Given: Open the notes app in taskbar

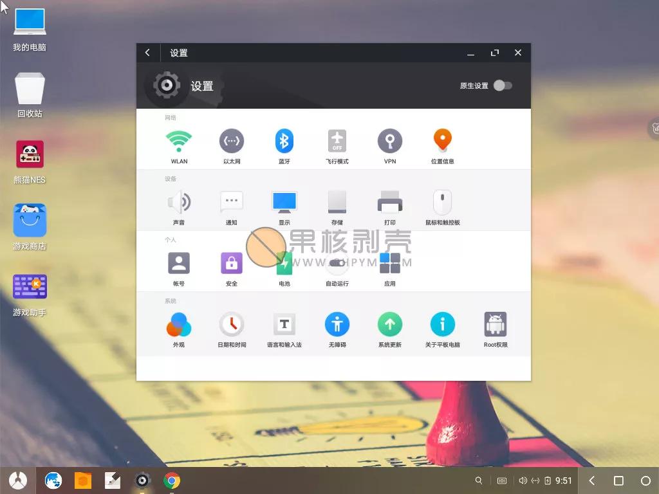Looking at the screenshot, I should [x=112, y=480].
